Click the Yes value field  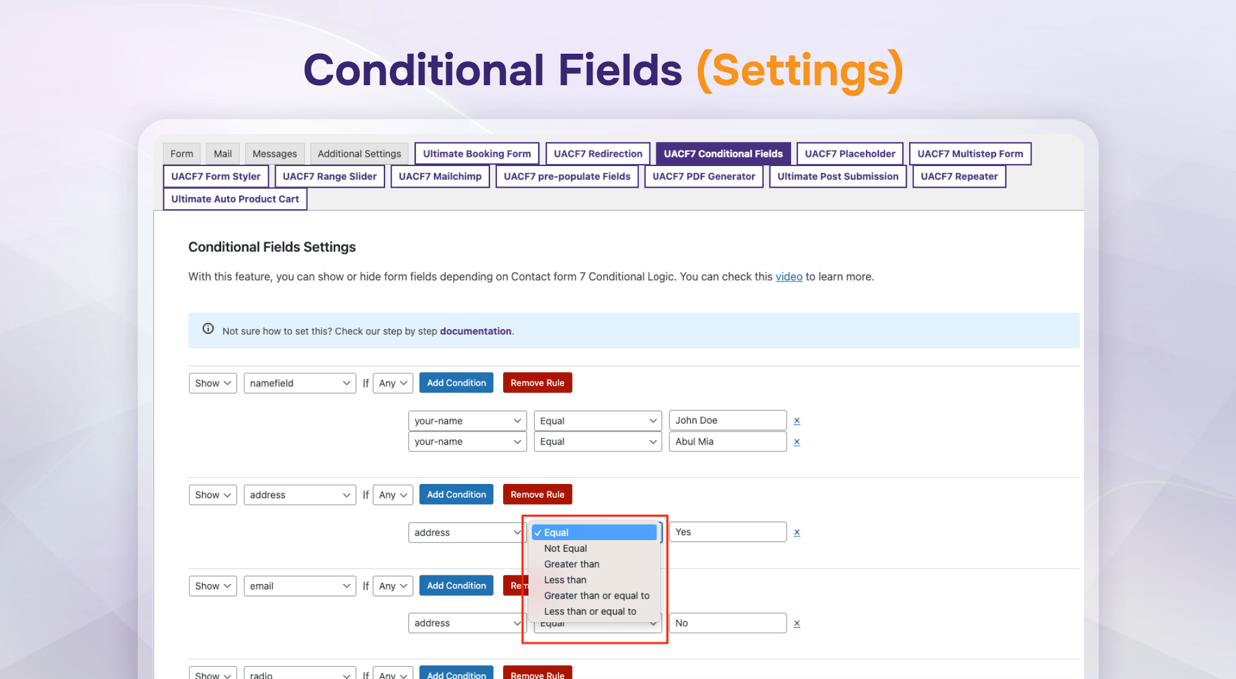727,532
